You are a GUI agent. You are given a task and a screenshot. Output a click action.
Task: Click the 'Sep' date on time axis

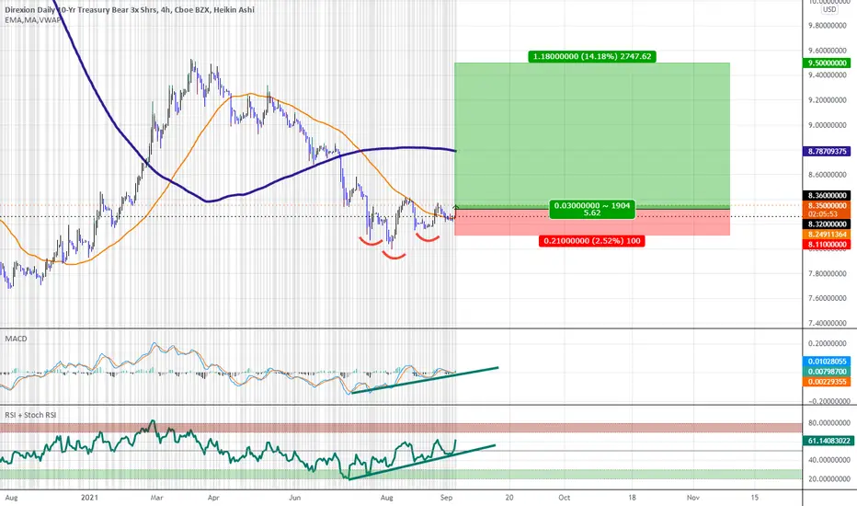point(447,497)
